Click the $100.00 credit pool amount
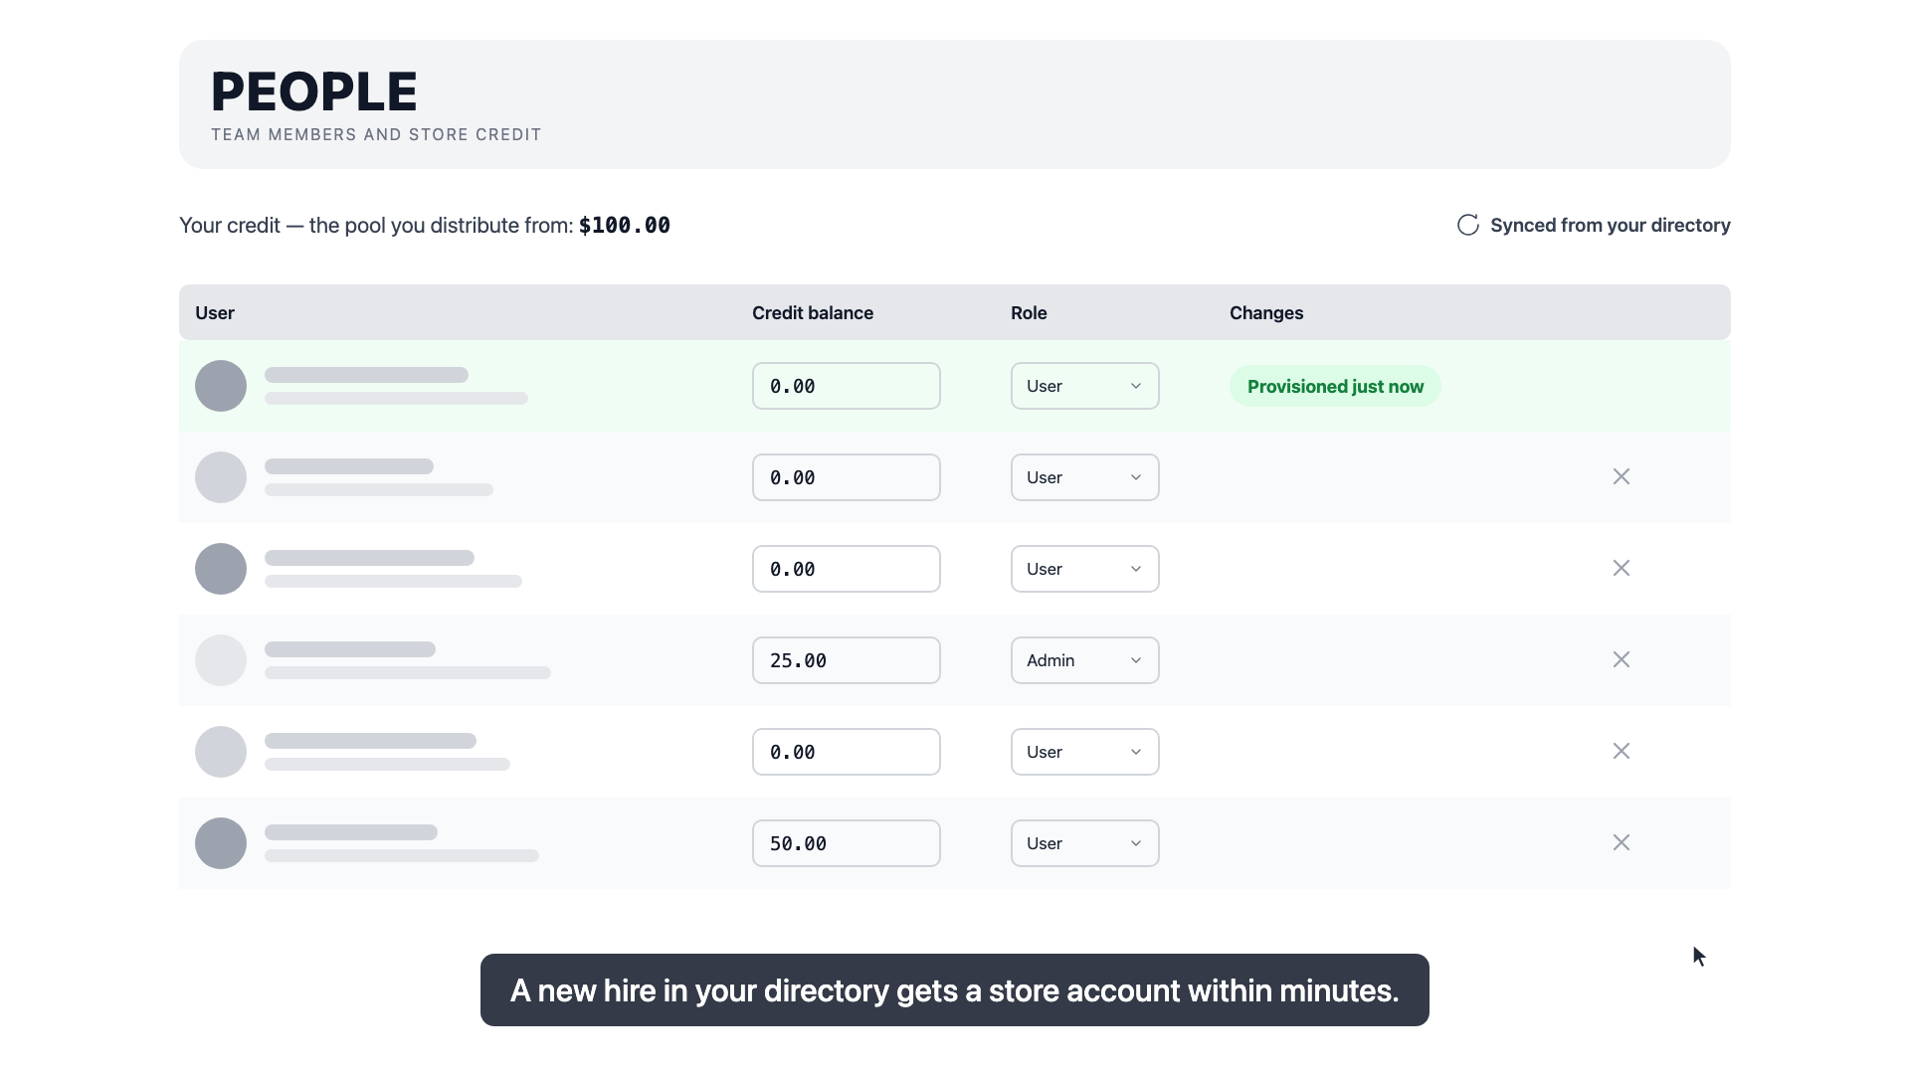 (x=625, y=226)
